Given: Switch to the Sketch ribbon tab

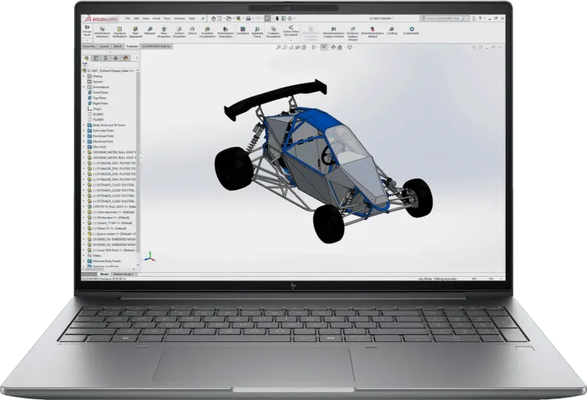Looking at the screenshot, I should tap(117, 46).
